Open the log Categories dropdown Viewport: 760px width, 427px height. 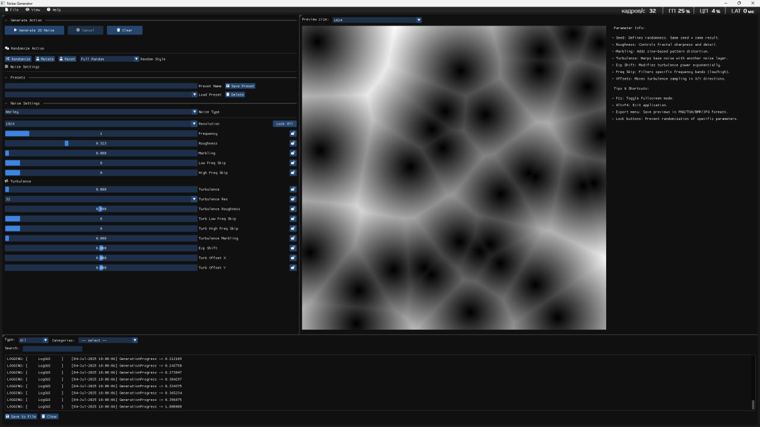pos(108,340)
